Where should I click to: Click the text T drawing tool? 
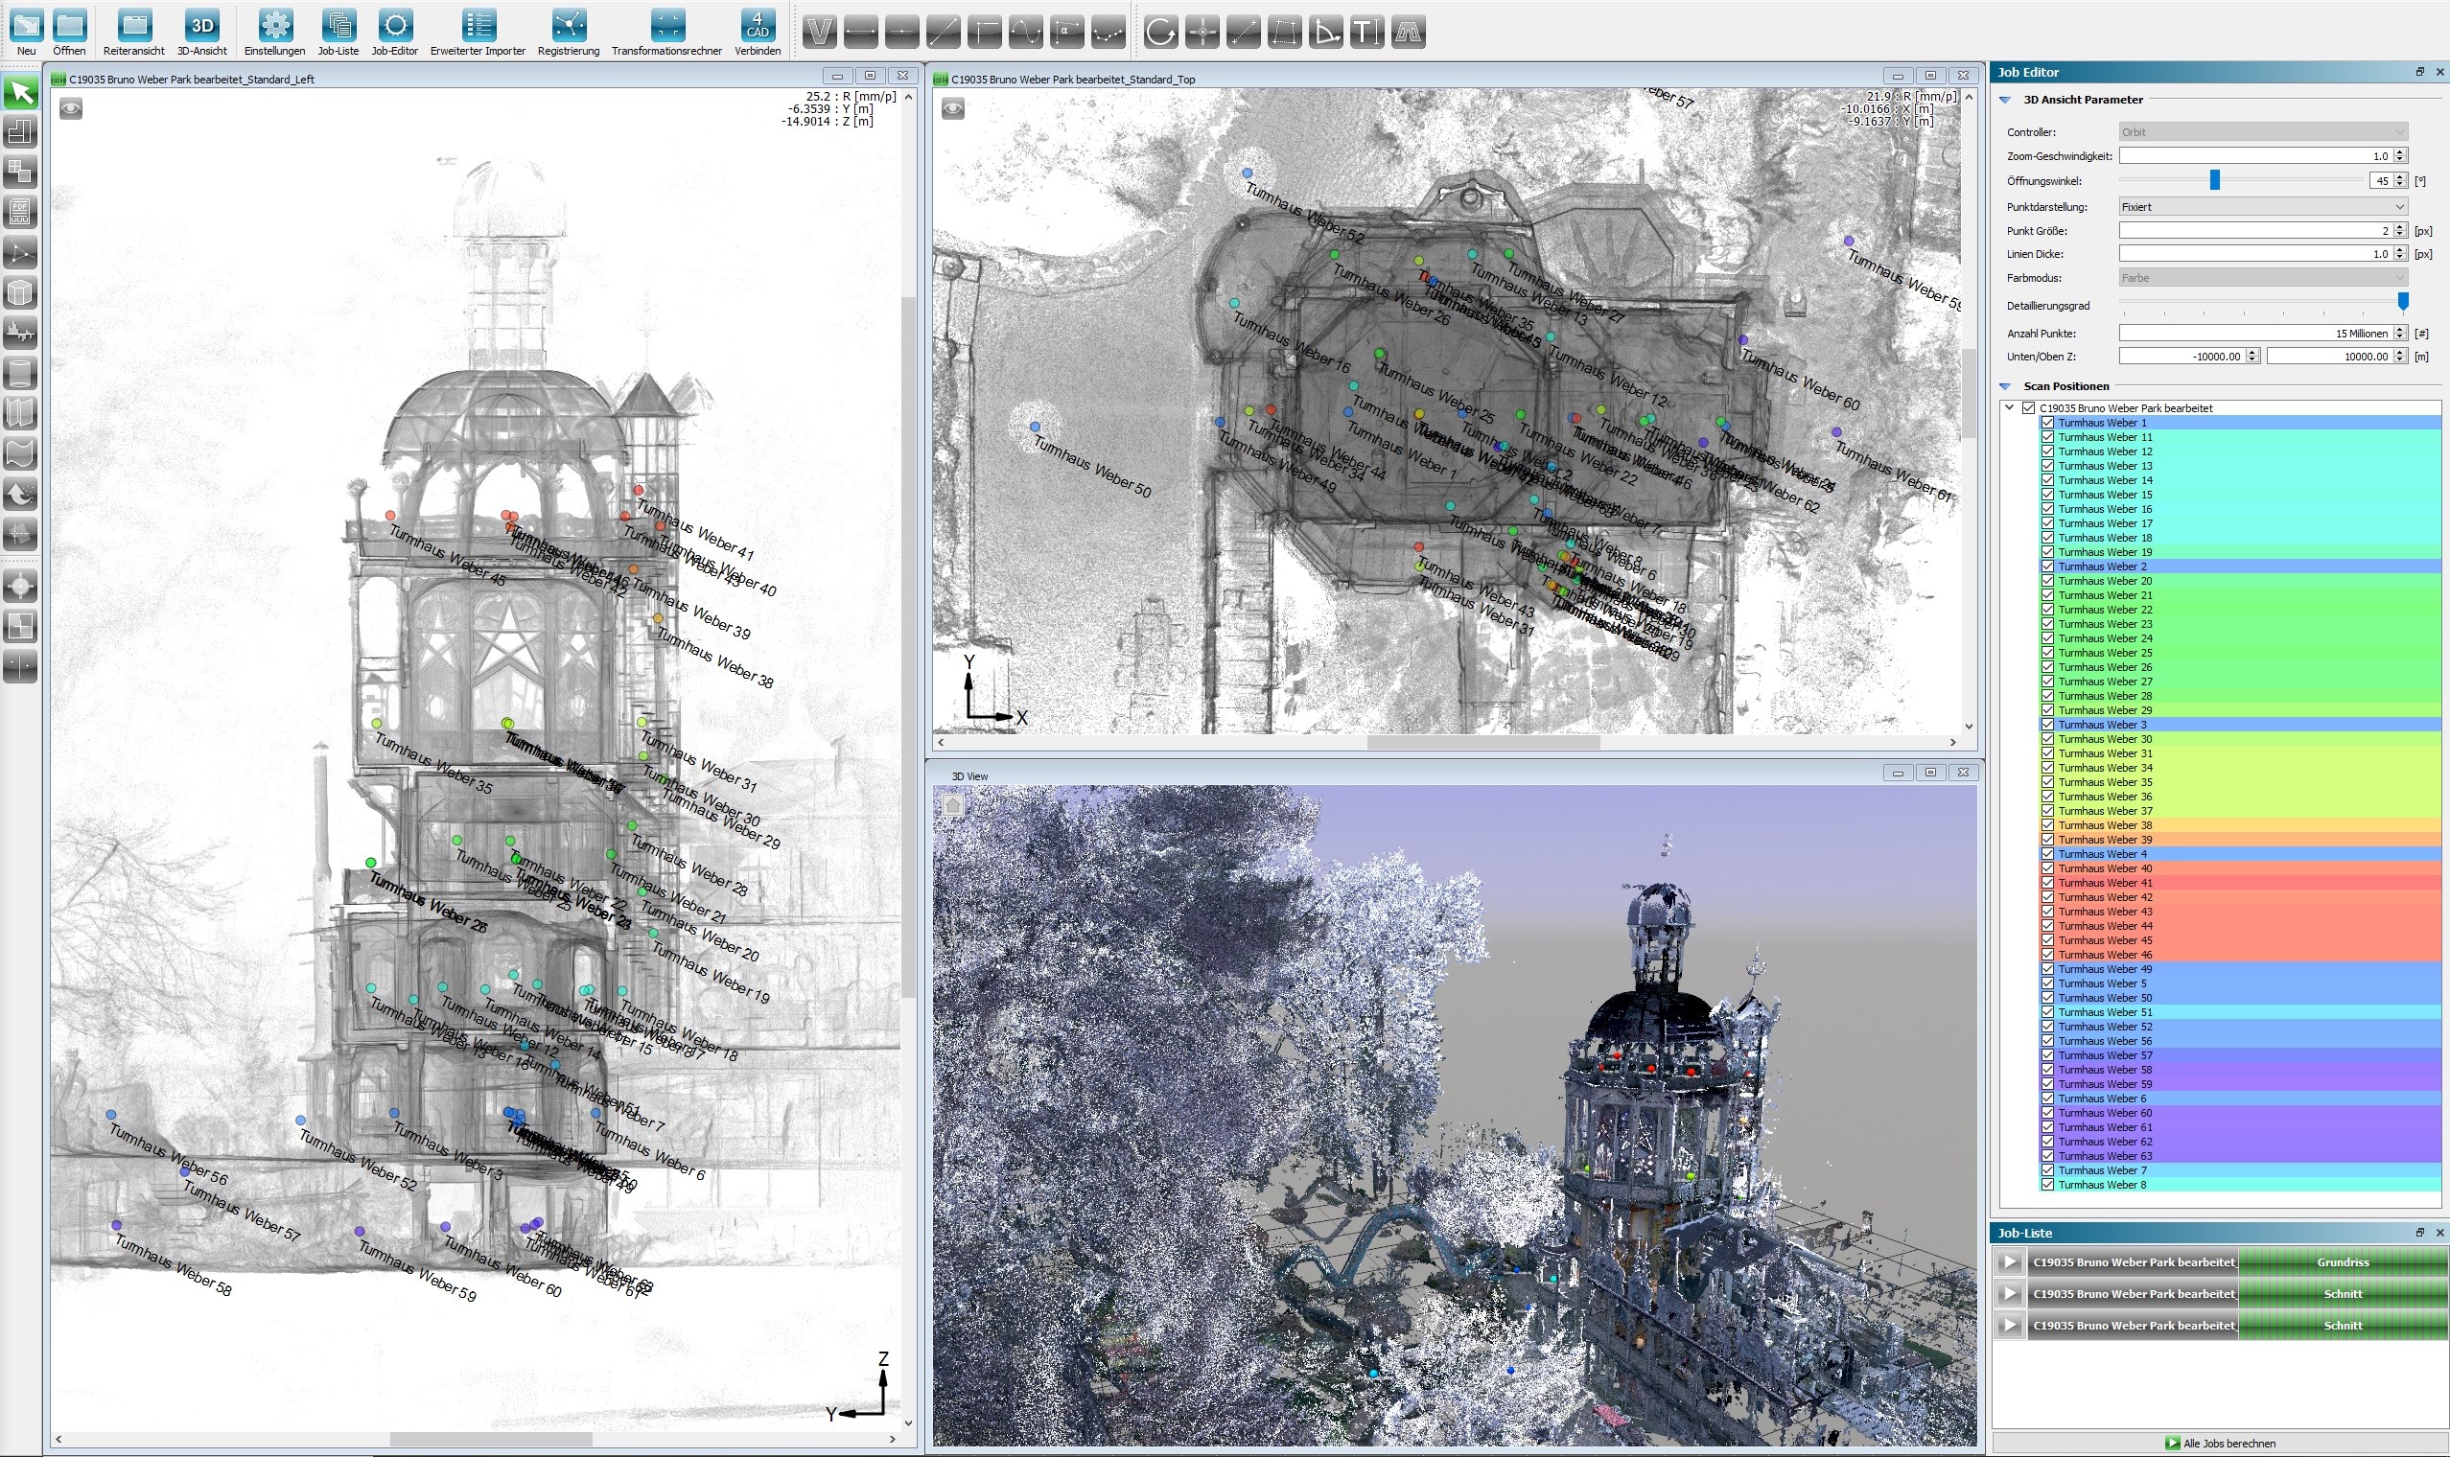(x=1365, y=33)
